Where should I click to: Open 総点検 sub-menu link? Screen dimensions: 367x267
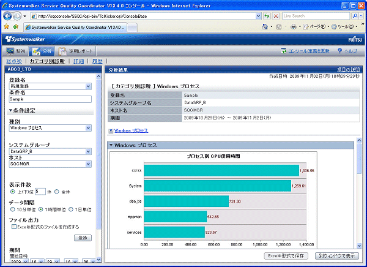14,61
